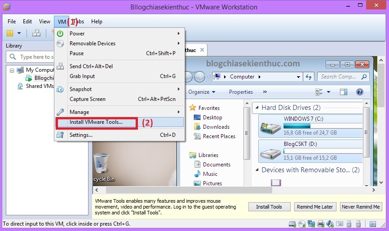
Task: Click the Send Ctrl+Alt+Del toolbar icon
Action: [36, 33]
